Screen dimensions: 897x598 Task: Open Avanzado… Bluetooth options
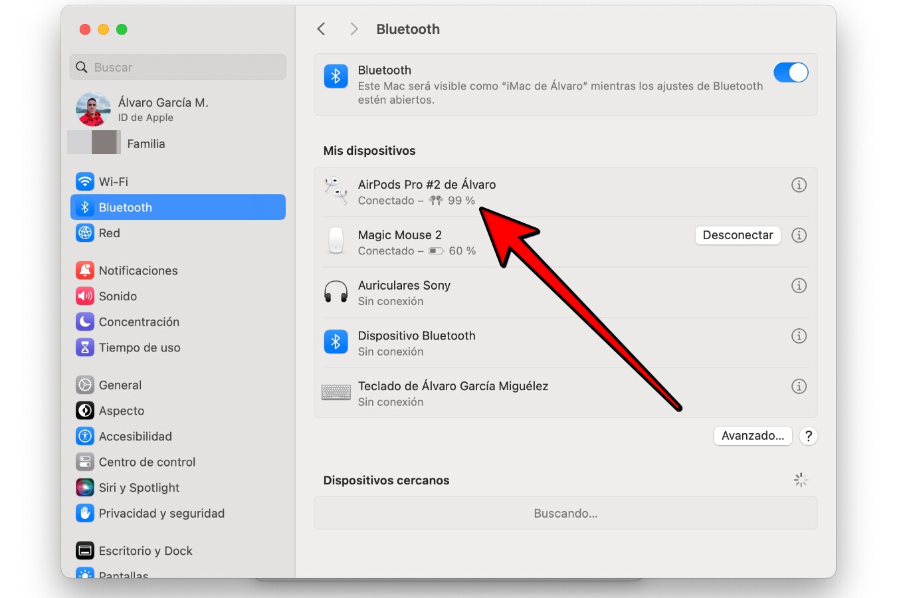tap(753, 436)
